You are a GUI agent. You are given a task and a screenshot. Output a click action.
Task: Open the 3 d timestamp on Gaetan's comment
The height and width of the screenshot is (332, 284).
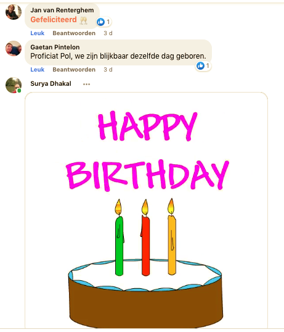[x=108, y=70]
